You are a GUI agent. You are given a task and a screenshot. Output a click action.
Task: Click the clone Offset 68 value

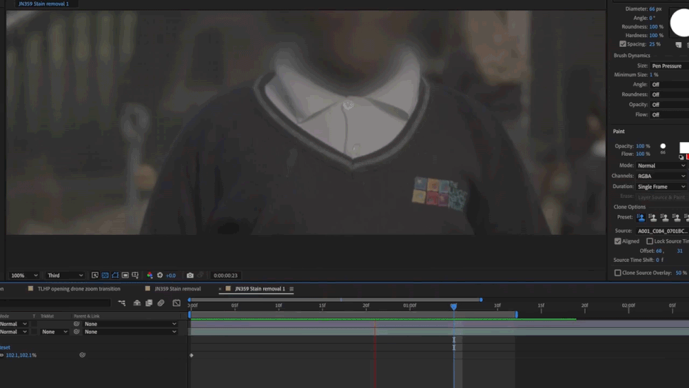pyautogui.click(x=659, y=251)
